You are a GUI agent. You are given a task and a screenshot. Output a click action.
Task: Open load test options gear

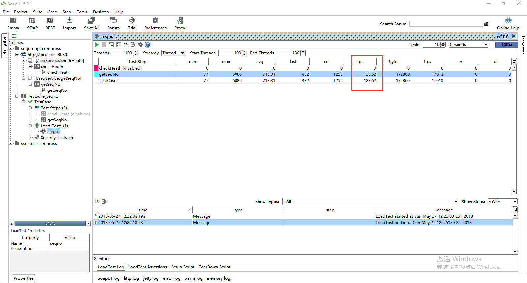pos(140,45)
